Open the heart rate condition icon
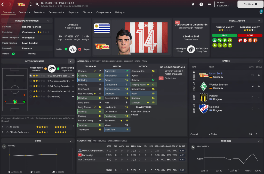Image resolution: width=264 pixels, height=174 pixels. (73, 49)
